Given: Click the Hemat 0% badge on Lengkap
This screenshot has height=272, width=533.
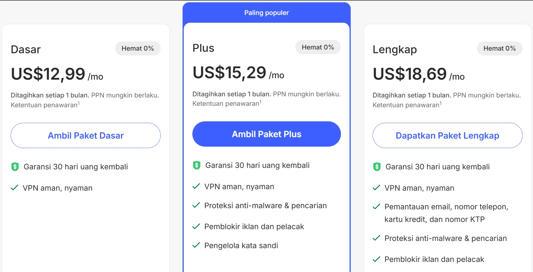Looking at the screenshot, I should (499, 48).
